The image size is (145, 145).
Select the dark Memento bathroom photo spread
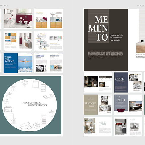tap(98, 83)
